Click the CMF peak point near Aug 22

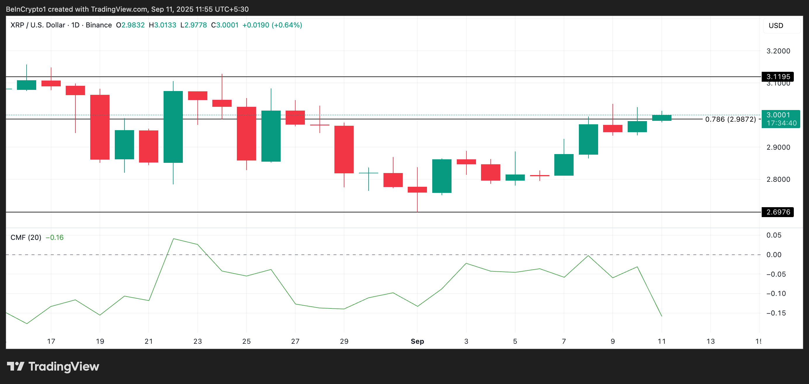(173, 239)
